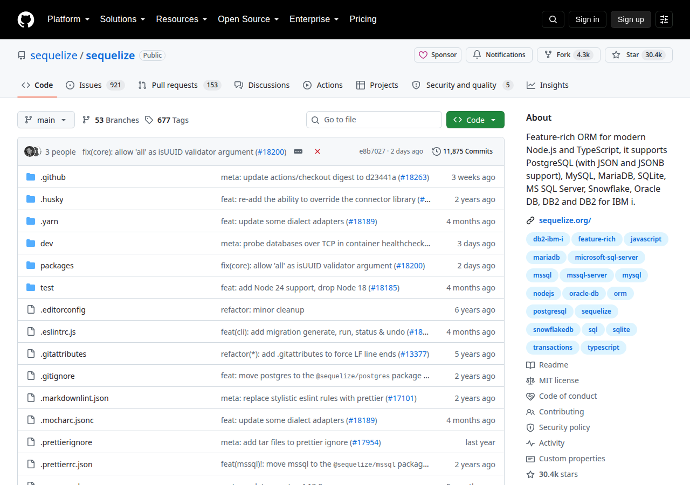Image resolution: width=690 pixels, height=485 pixels.
Task: Open the Insights tab
Action: point(548,85)
